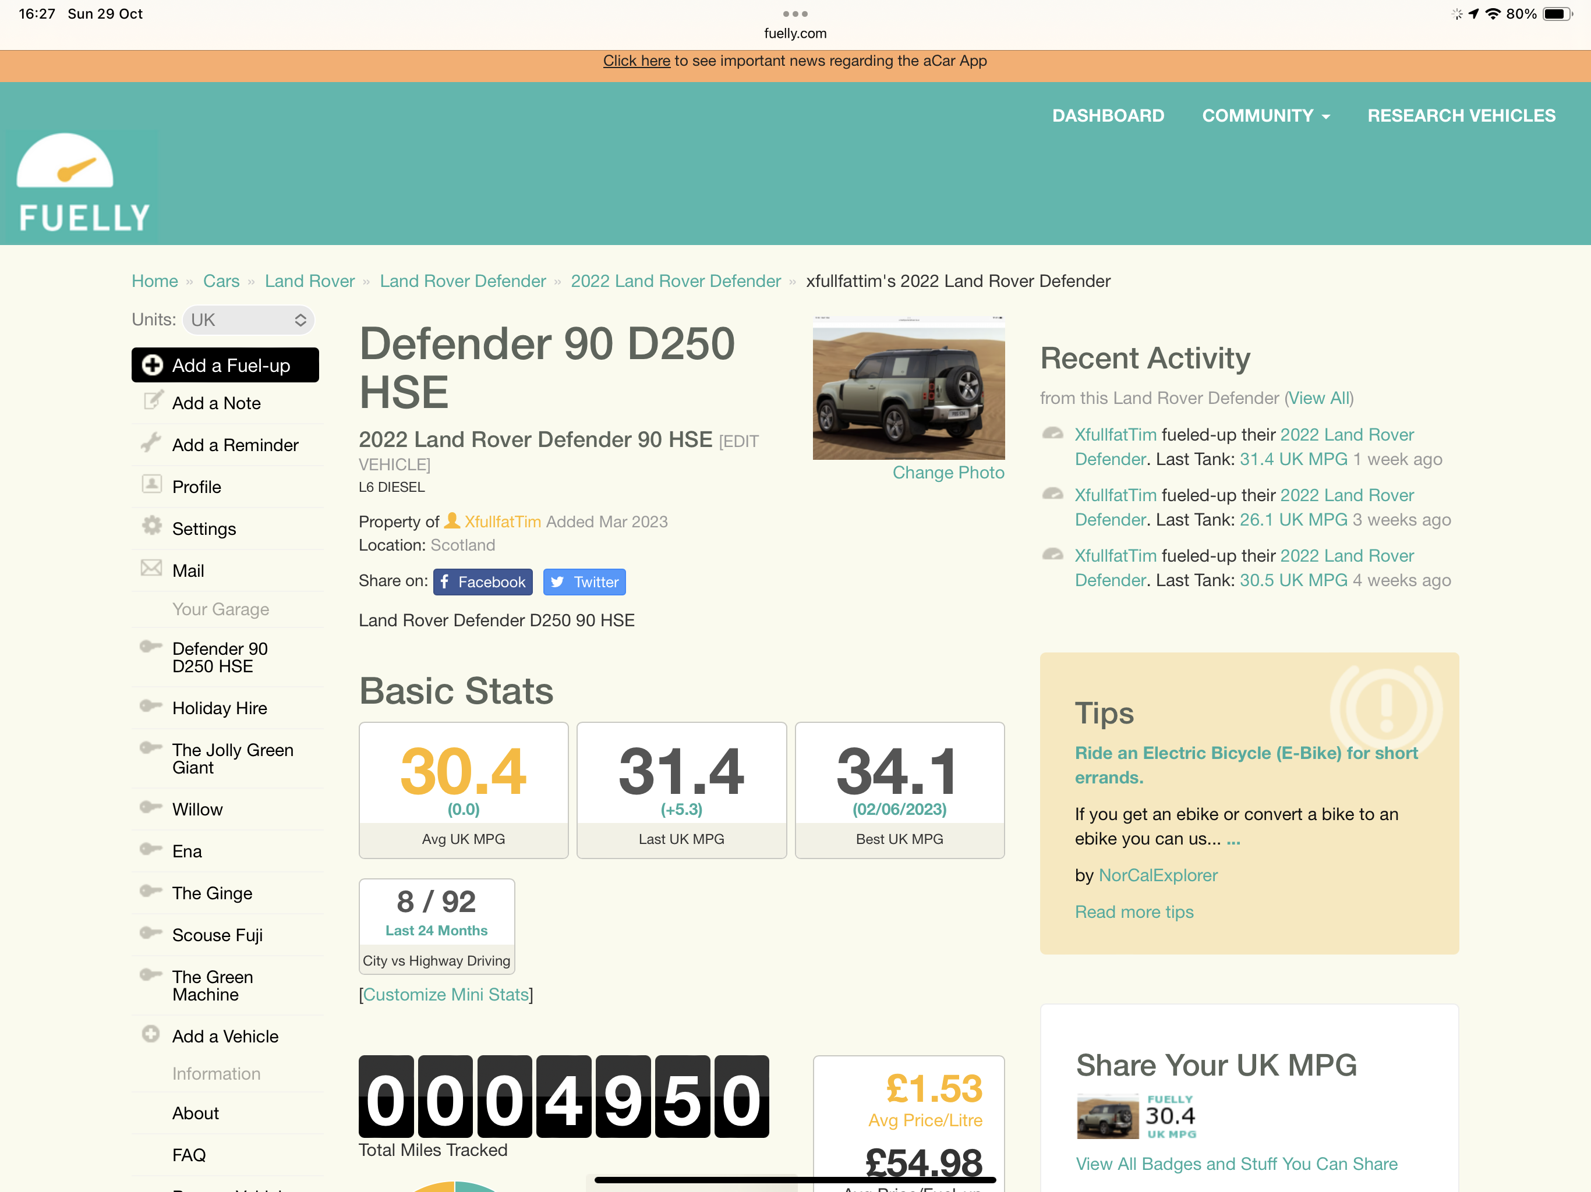The height and width of the screenshot is (1192, 1591).
Task: Go to Home breadcrumb
Action: 155,281
